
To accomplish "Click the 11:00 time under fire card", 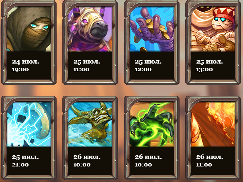I will [x=204, y=165].
